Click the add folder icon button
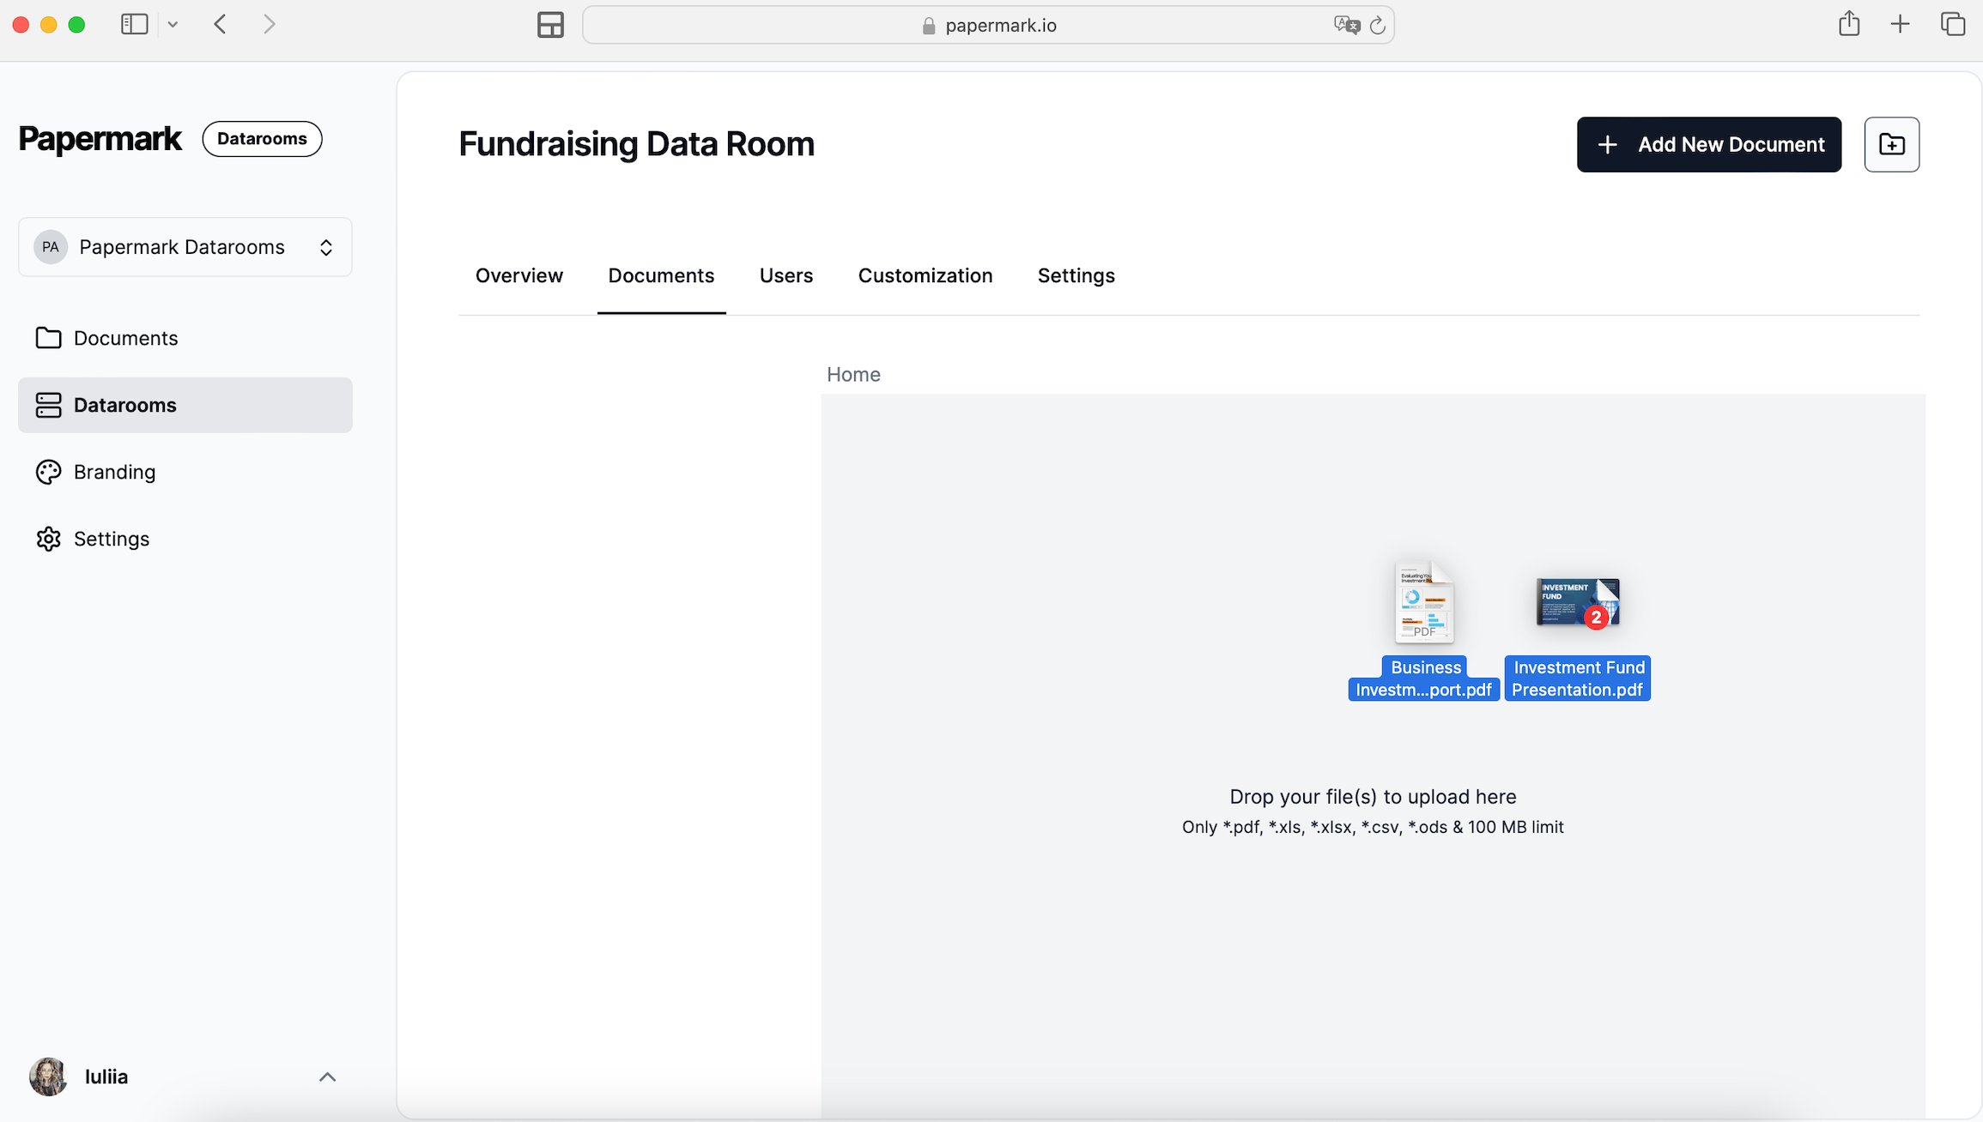 1891,144
